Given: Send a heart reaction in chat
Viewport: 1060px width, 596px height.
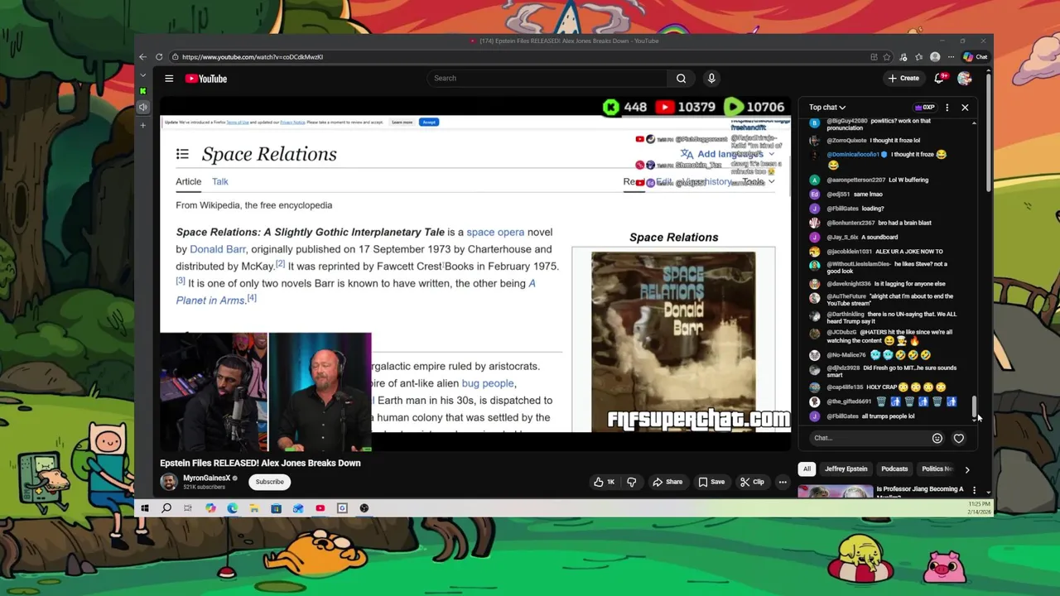Looking at the screenshot, I should (959, 439).
